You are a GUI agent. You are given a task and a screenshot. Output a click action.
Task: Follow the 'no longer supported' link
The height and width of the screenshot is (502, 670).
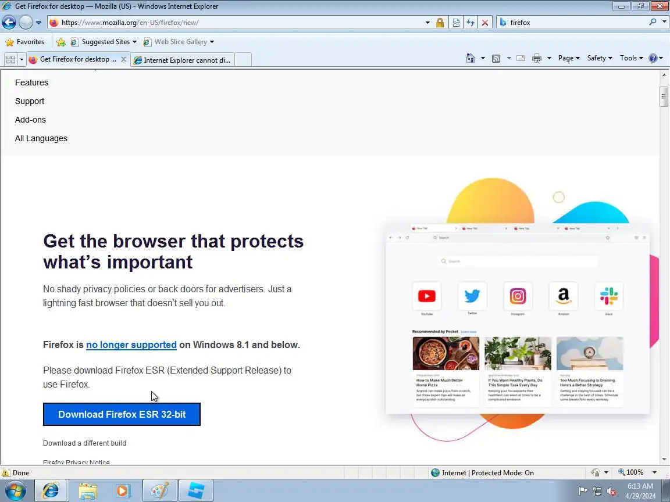(x=131, y=345)
